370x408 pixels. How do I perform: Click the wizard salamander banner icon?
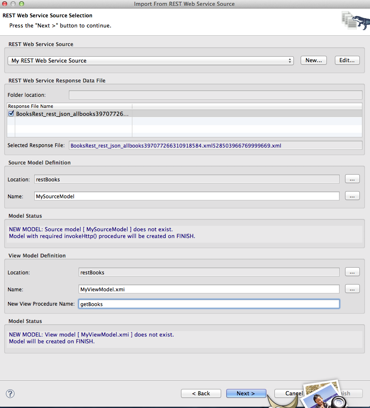coord(356,21)
